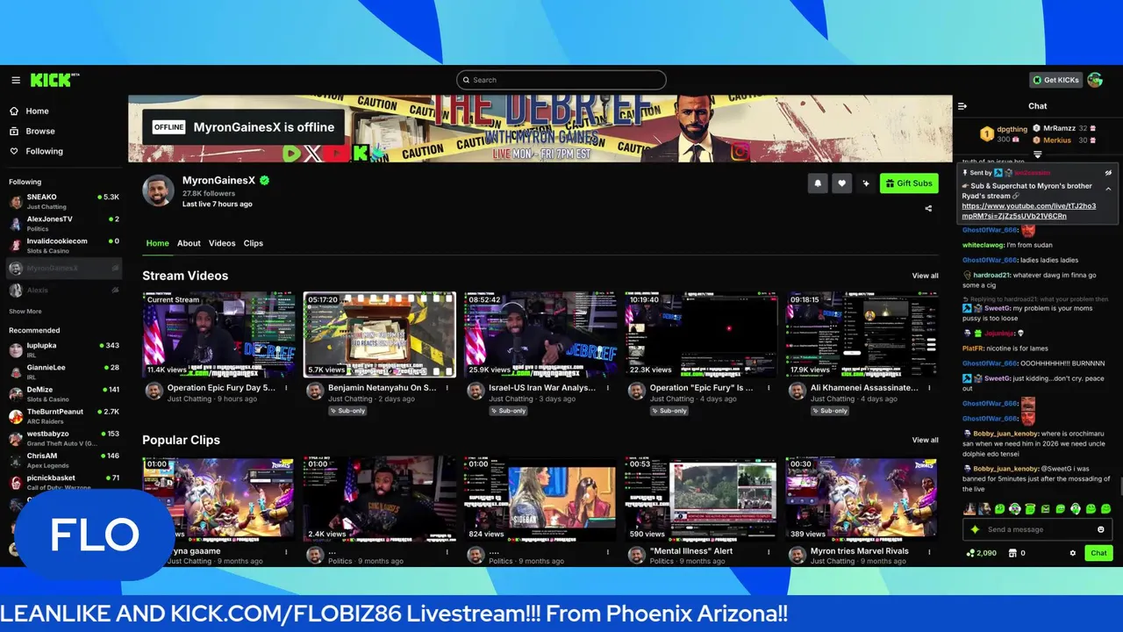The width and height of the screenshot is (1123, 632).
Task: Open AlexJonesTV channel in Following
Action: pos(64,223)
